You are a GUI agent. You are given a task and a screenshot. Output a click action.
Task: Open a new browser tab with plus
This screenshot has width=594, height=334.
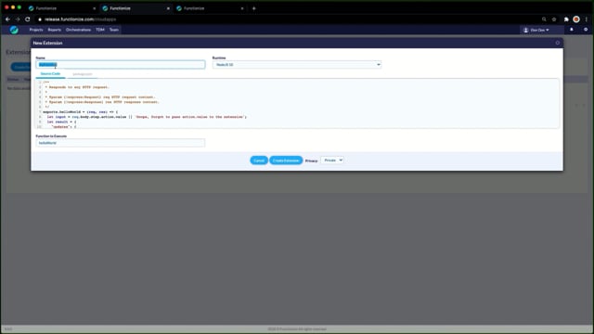(253, 8)
